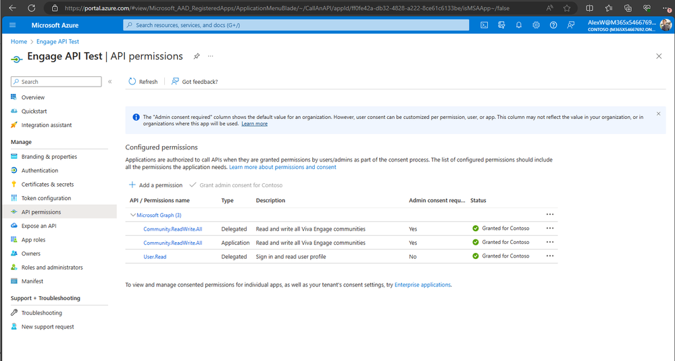Image resolution: width=675 pixels, height=361 pixels.
Task: Open browser settings and more ellipsis
Action: [x=667, y=7]
